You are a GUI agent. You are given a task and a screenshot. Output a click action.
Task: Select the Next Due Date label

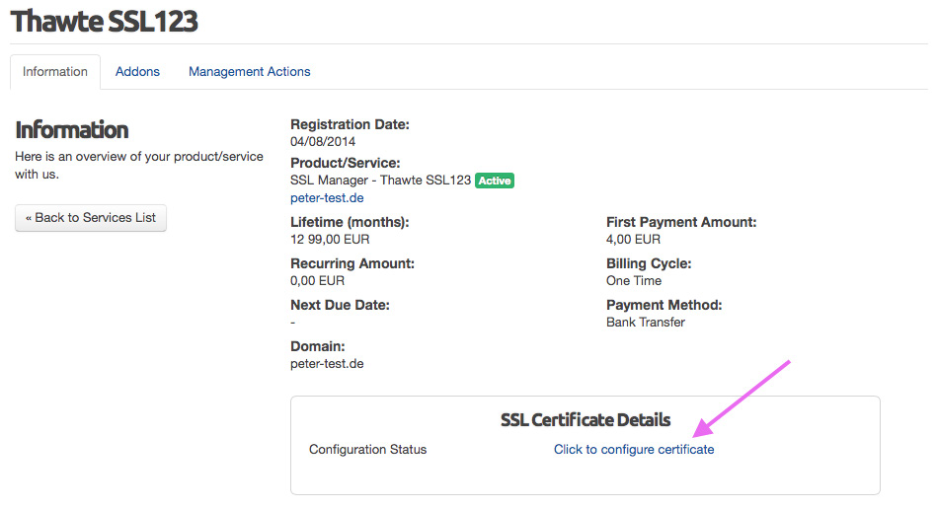pyautogui.click(x=340, y=305)
